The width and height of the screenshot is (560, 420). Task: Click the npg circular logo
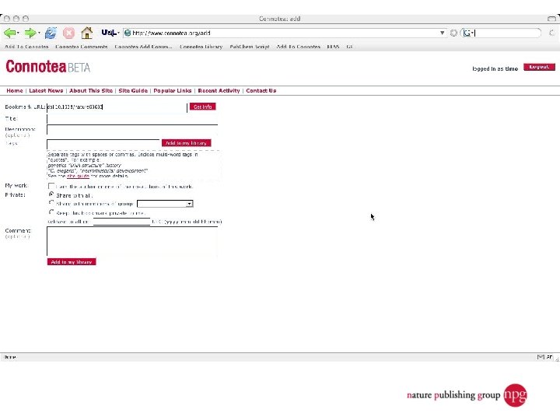click(x=515, y=395)
